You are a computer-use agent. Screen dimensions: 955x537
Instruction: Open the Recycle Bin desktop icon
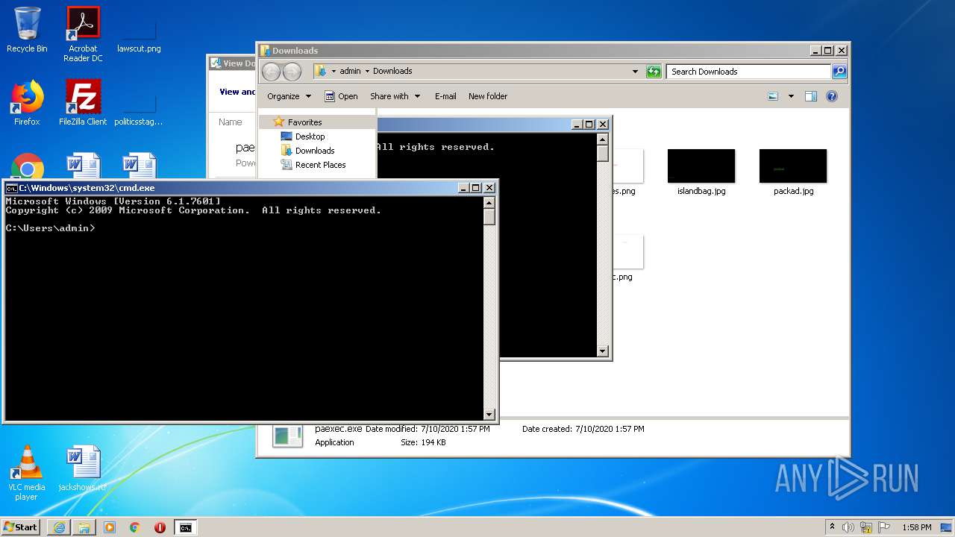(x=27, y=30)
